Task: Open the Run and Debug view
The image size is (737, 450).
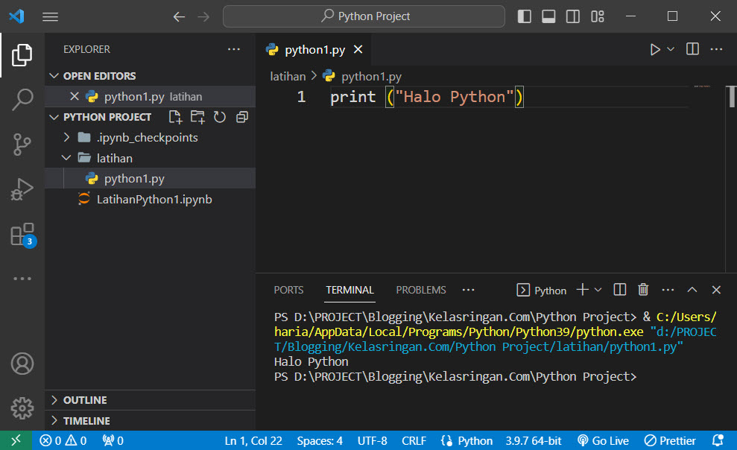Action: (x=22, y=188)
